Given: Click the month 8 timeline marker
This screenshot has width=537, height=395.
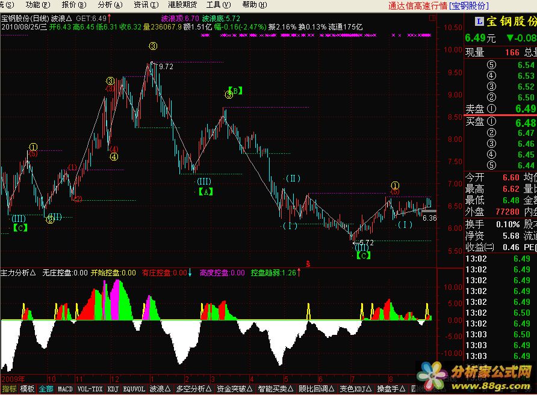Looking at the screenshot, I should (391, 379).
